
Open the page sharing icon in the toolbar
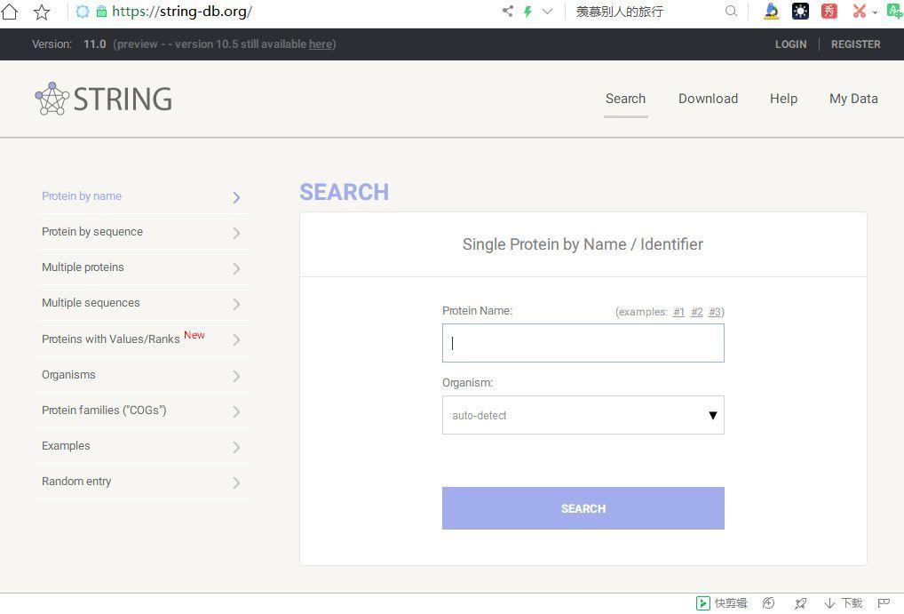[x=507, y=12]
